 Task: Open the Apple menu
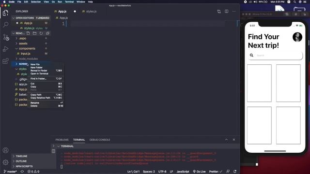click(x=4, y=2)
